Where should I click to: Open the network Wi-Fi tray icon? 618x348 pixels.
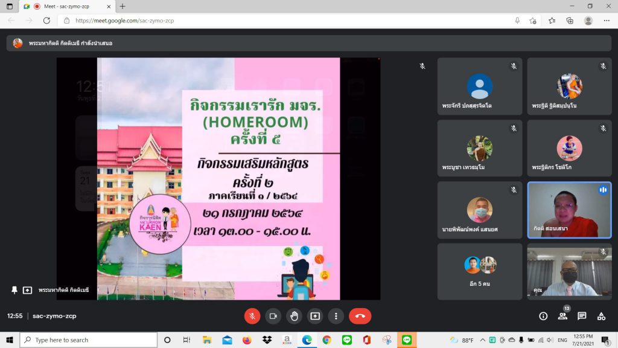point(541,340)
